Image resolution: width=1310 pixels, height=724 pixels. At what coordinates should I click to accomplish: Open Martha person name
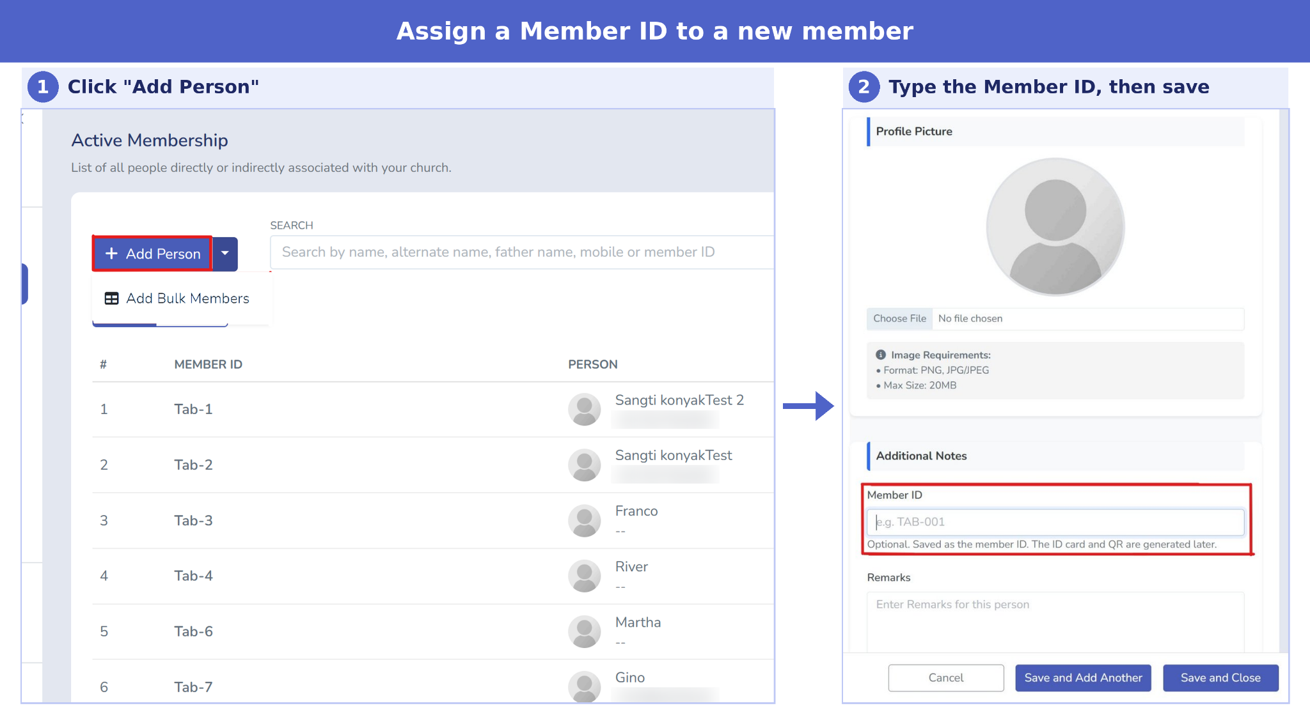click(x=638, y=622)
